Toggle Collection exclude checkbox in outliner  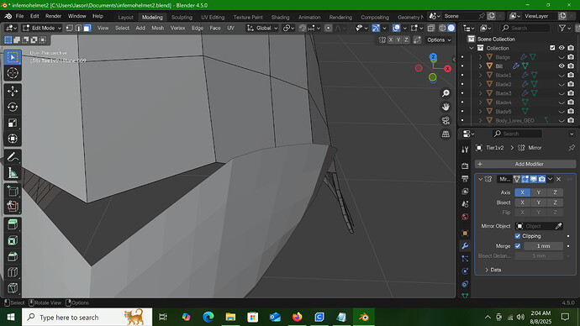coord(552,48)
